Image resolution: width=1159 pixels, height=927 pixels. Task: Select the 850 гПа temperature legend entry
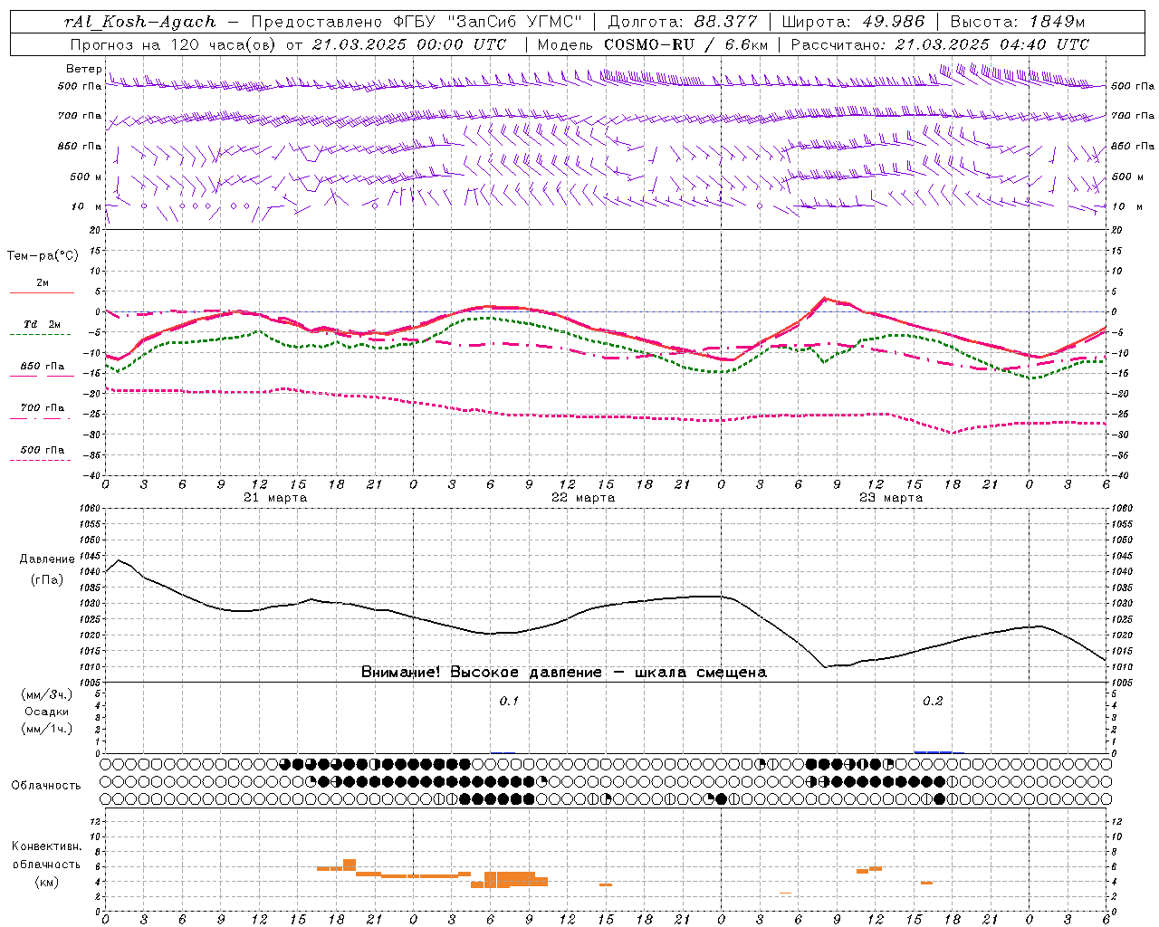(x=43, y=367)
